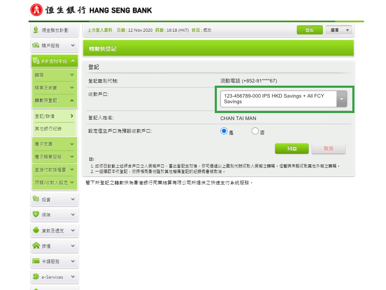
Task: Select the 否 (No) radio button
Action: (255, 131)
